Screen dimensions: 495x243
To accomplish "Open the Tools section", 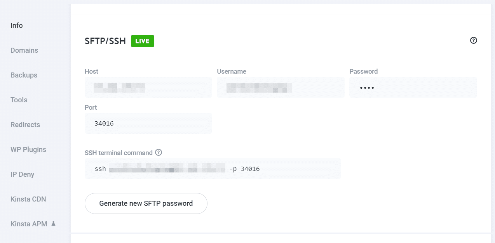I will click(x=19, y=100).
